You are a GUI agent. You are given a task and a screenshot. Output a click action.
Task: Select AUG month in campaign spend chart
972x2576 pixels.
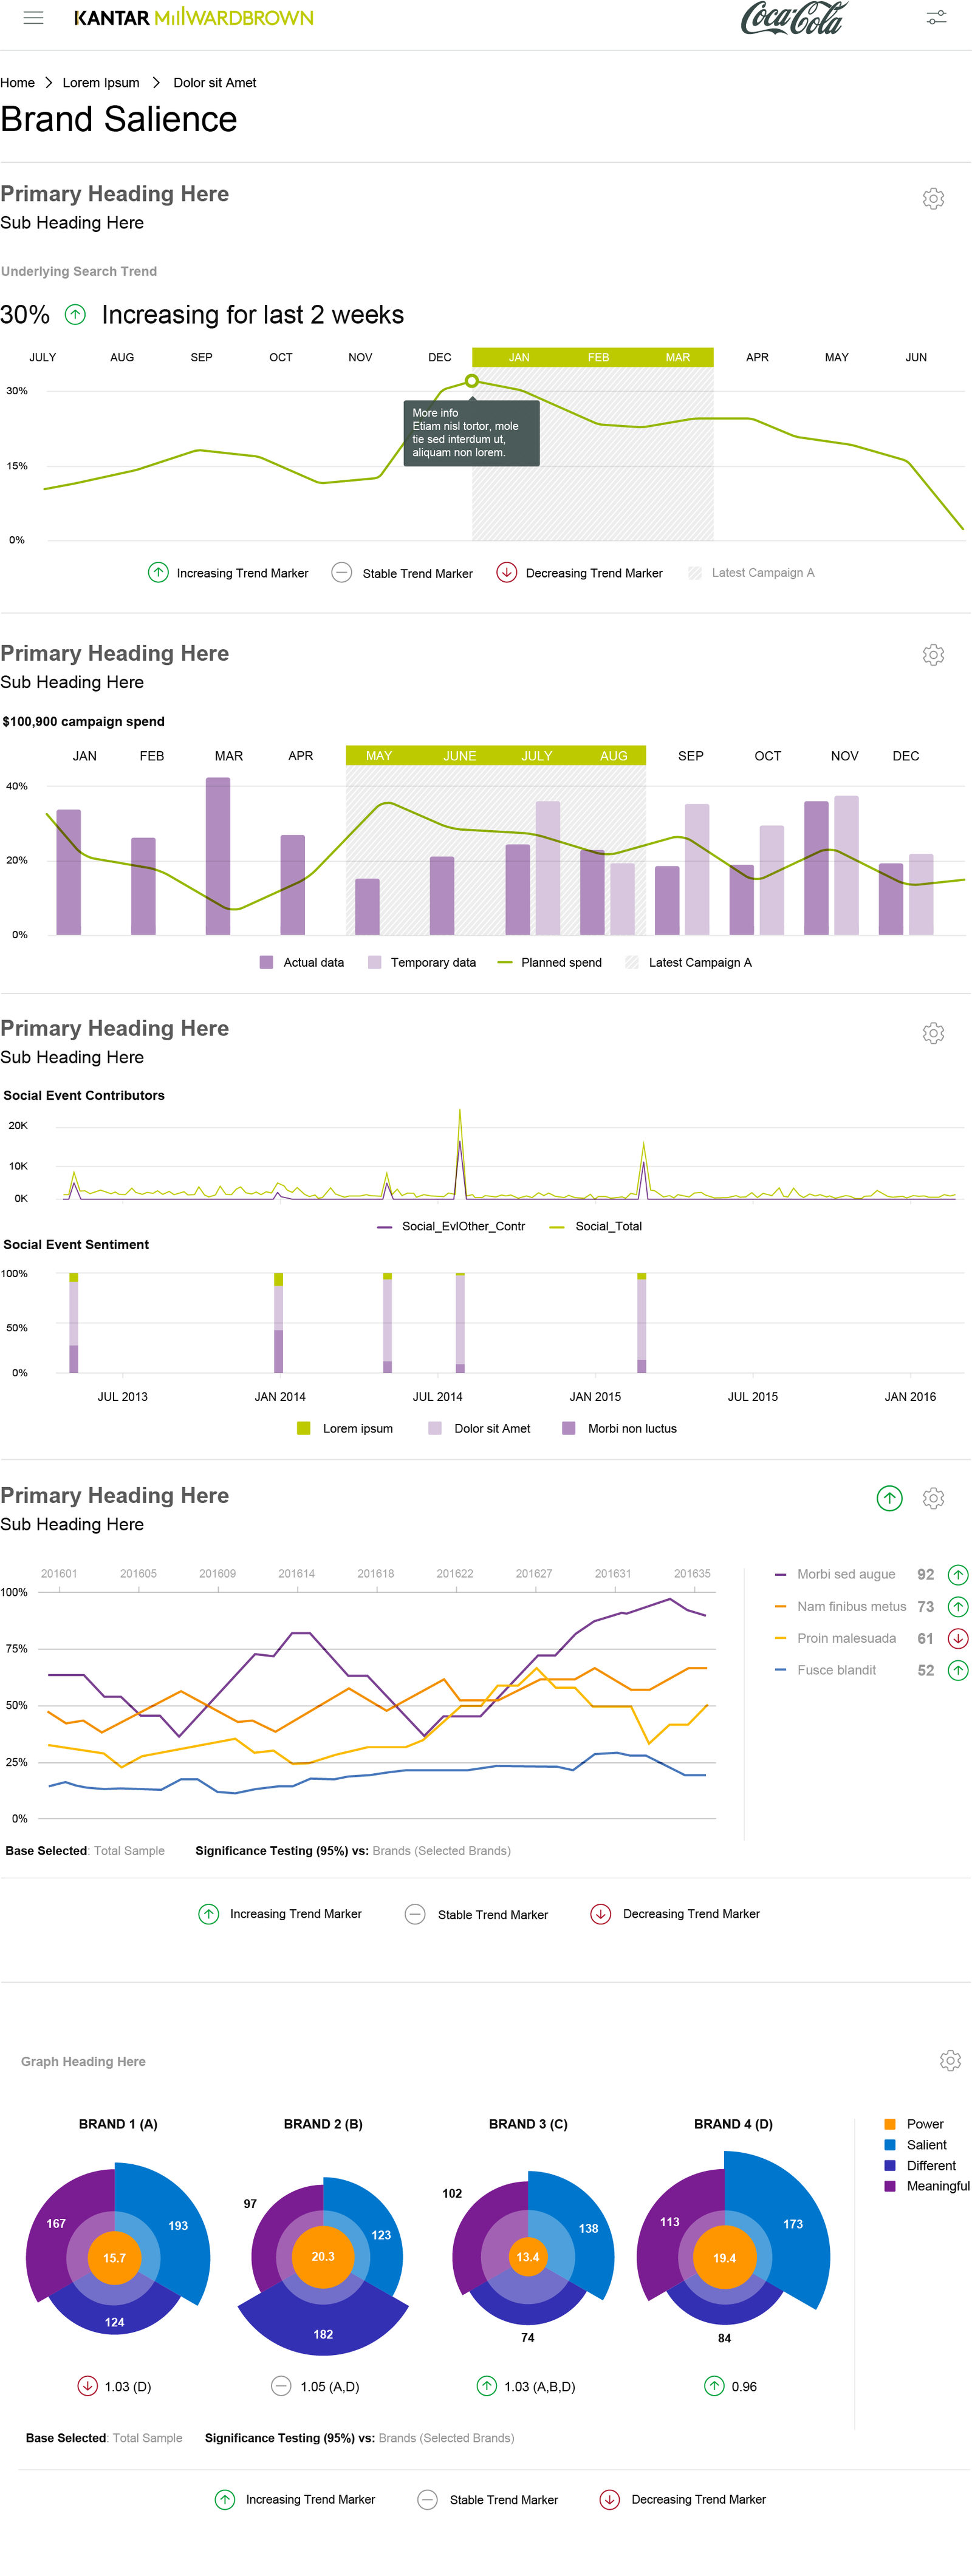(x=614, y=756)
